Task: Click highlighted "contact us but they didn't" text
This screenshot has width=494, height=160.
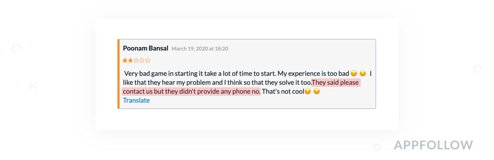Action: point(191,91)
